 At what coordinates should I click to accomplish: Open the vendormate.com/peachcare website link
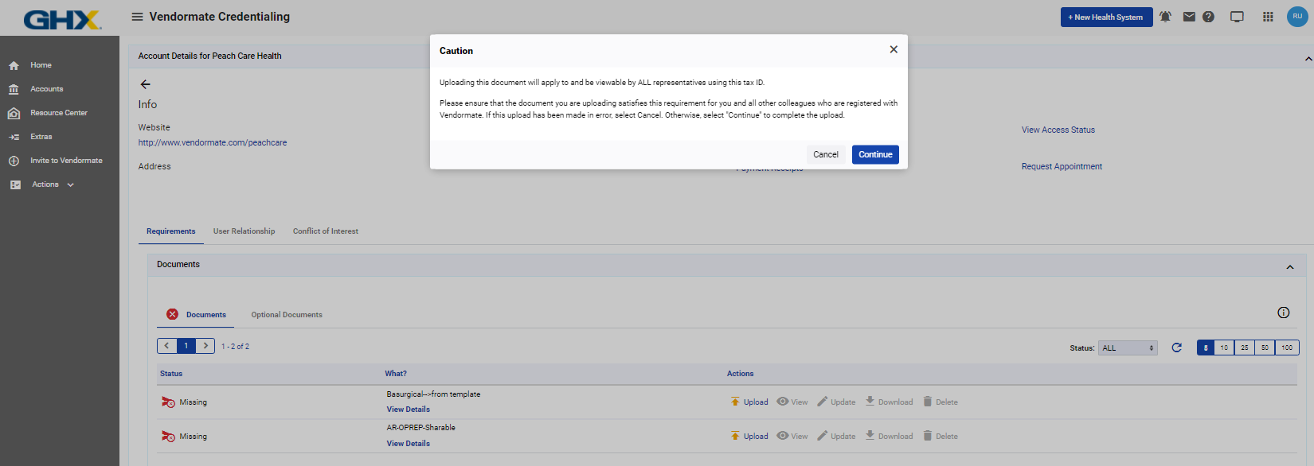(x=213, y=143)
